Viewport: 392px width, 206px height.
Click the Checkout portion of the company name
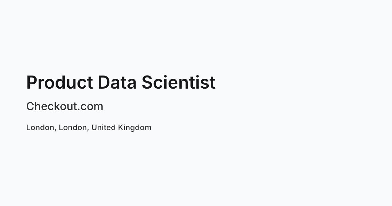click(52, 107)
